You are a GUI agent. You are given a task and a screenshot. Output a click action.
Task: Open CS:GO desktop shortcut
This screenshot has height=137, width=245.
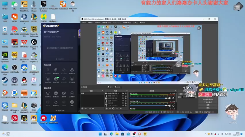(x=24, y=6)
